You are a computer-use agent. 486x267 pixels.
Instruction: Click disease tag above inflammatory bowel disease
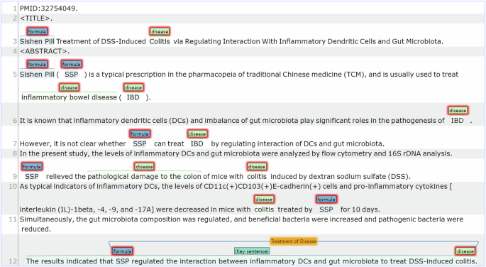click(69, 87)
